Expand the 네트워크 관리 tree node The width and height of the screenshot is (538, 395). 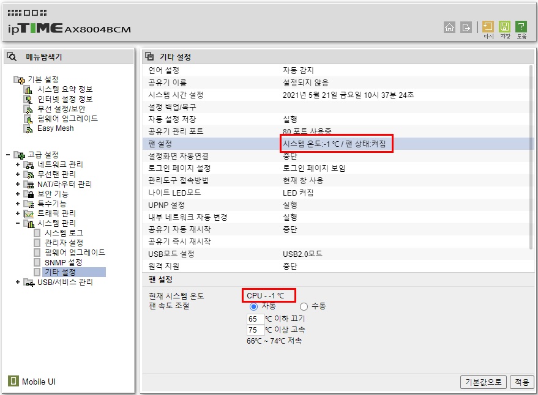pyautogui.click(x=18, y=164)
